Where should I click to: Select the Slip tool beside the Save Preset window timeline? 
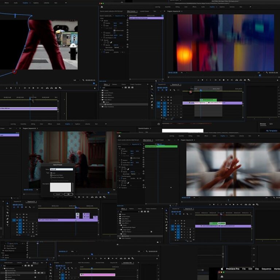pyautogui.click(x=8, y=216)
